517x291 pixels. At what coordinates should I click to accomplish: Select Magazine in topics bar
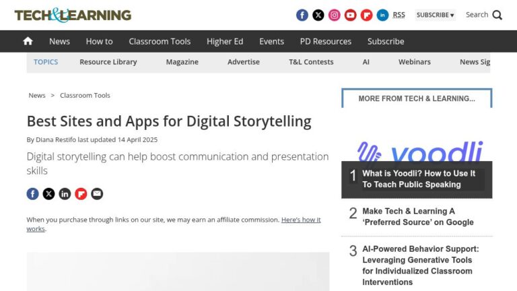pyautogui.click(x=182, y=62)
